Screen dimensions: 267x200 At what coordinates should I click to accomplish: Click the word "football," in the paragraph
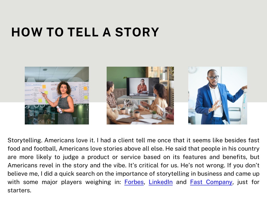[45, 149]
